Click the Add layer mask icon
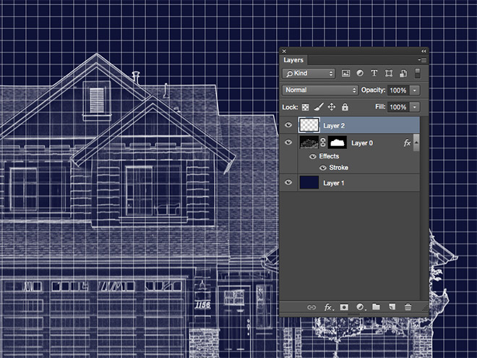Image resolution: width=477 pixels, height=358 pixels. pyautogui.click(x=344, y=307)
